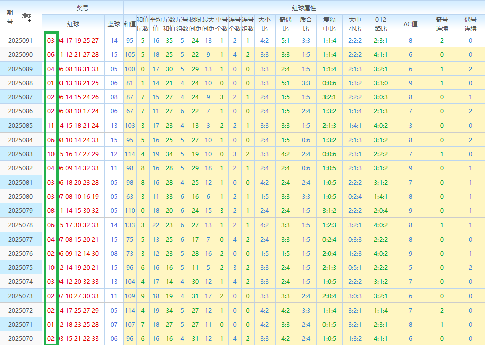487x345 pixels.
Task: Click first red ball 11 in period 2025085
Action: pos(51,125)
